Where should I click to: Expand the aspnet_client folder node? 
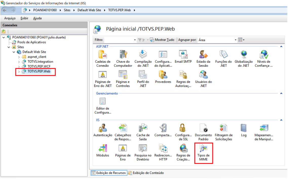[19, 57]
